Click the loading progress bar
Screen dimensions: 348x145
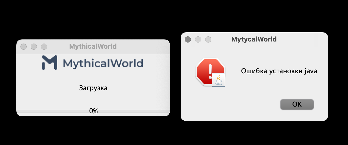93,111
